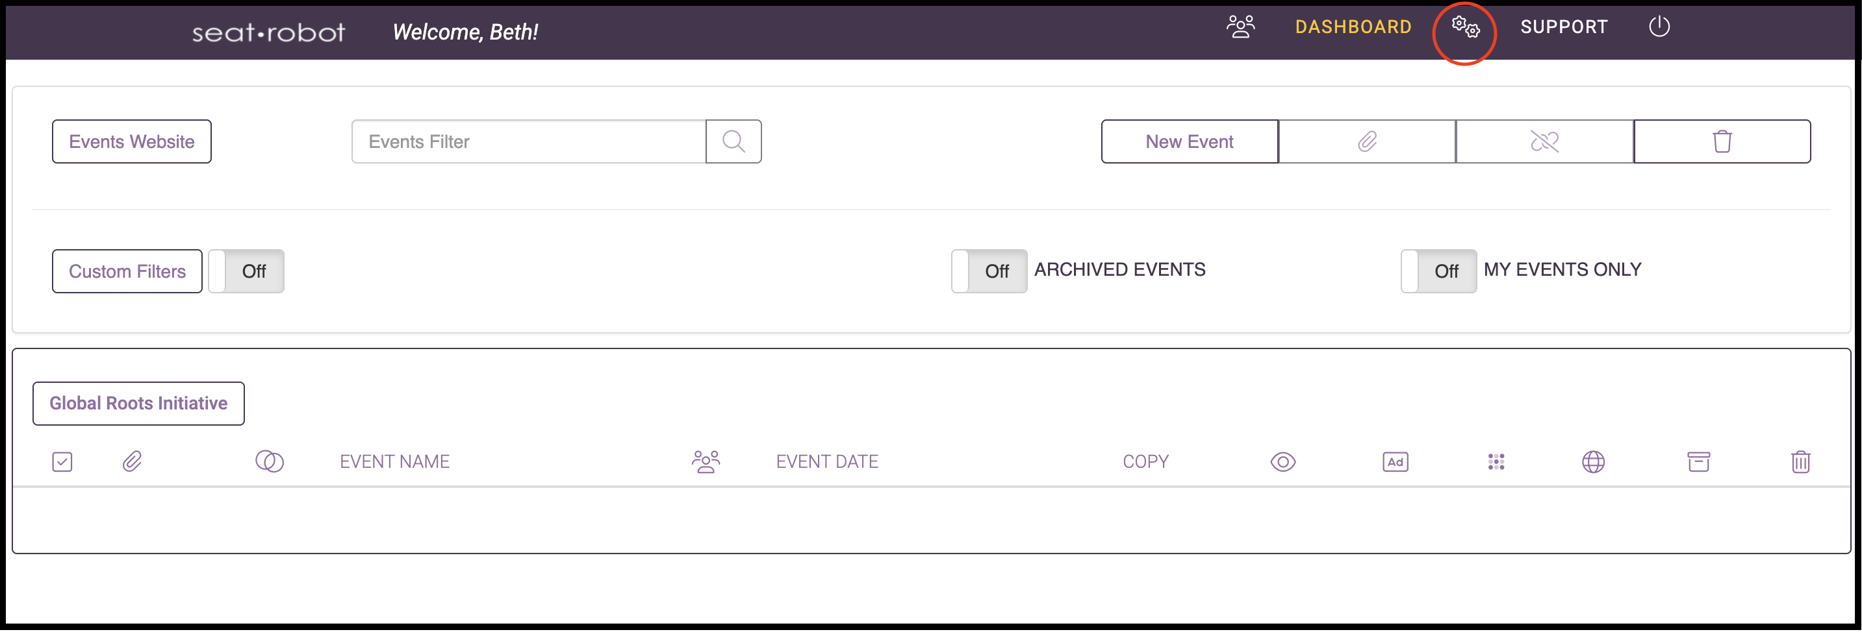Toggle the My Events Only switch
This screenshot has height=632, width=1862.
[1438, 271]
